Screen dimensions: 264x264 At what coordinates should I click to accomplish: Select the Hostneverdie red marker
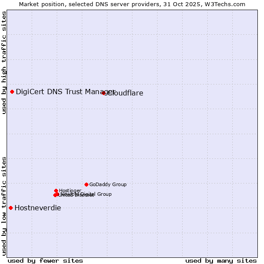click(11, 208)
